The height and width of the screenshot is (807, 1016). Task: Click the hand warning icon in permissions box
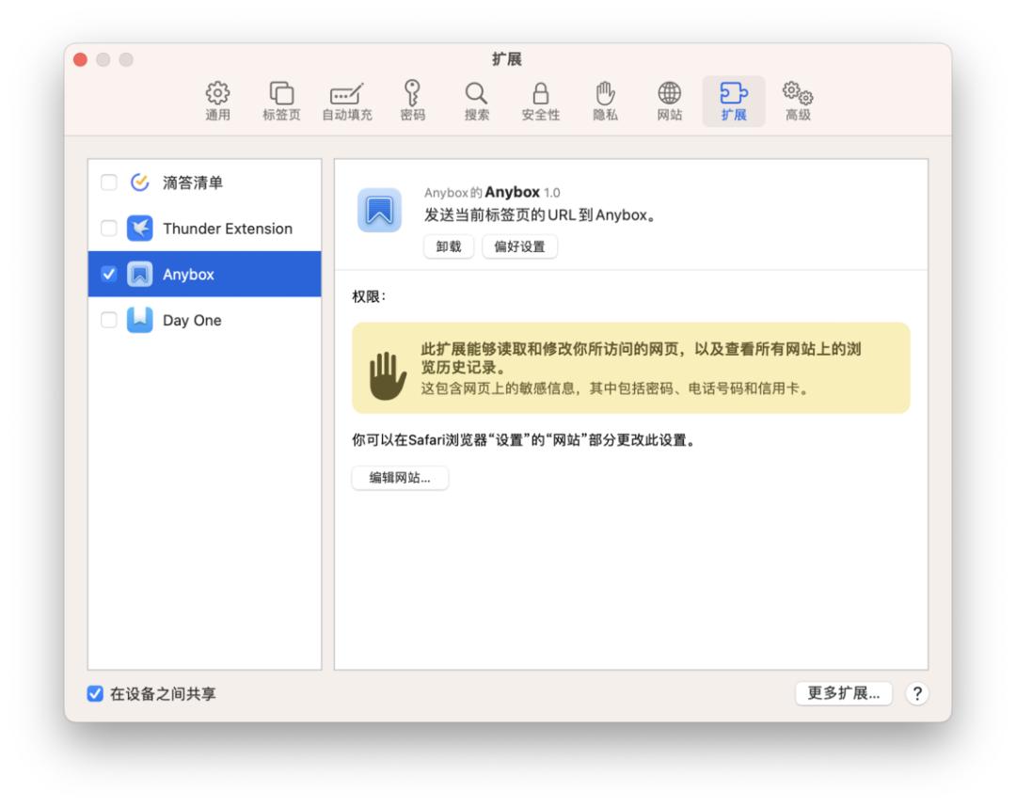[x=388, y=375]
